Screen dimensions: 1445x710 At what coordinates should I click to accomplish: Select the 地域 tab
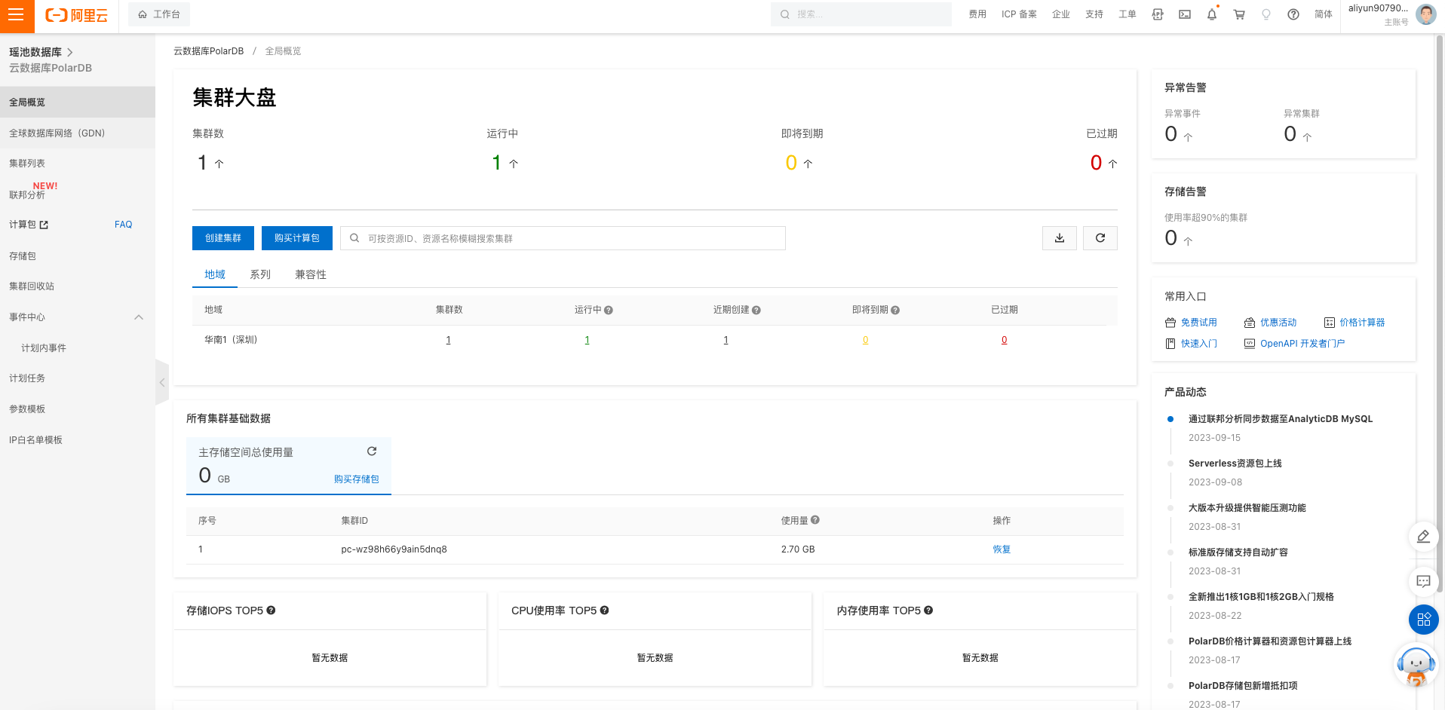pos(215,274)
